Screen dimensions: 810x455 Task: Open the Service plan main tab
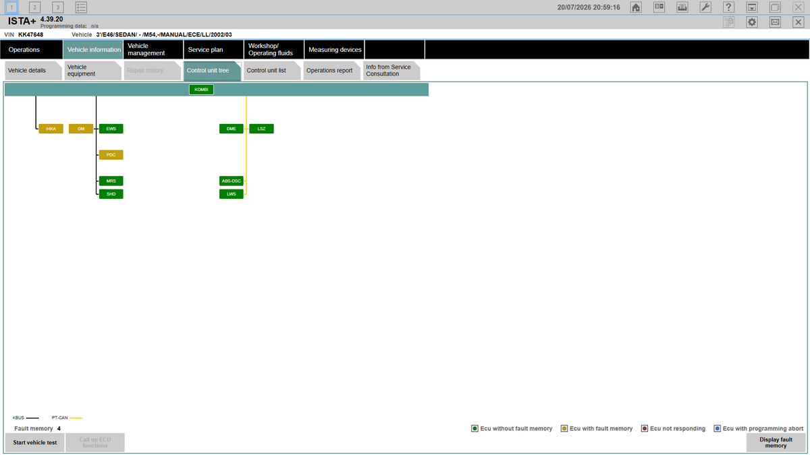(213, 50)
